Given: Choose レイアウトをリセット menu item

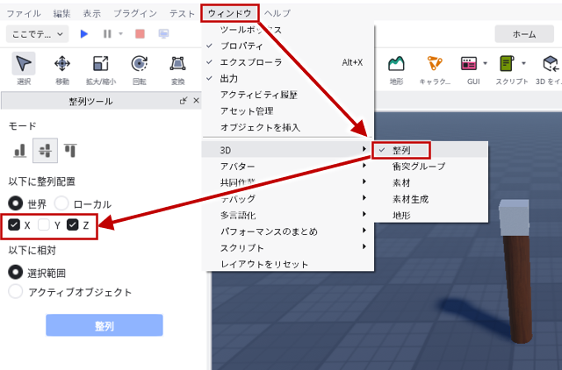Looking at the screenshot, I should tap(288, 264).
